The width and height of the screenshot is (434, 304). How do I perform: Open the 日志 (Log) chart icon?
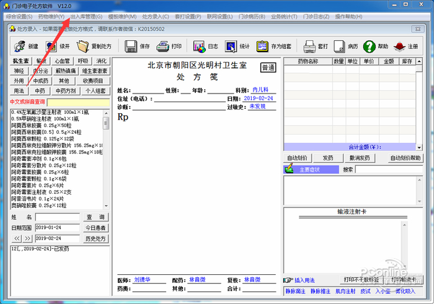coord(199,46)
